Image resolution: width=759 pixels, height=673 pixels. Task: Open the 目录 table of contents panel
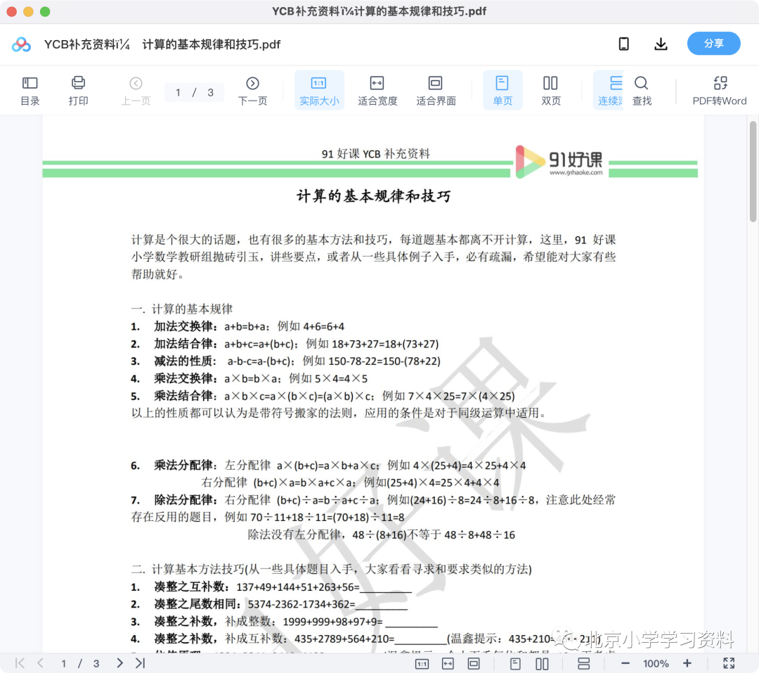[30, 91]
